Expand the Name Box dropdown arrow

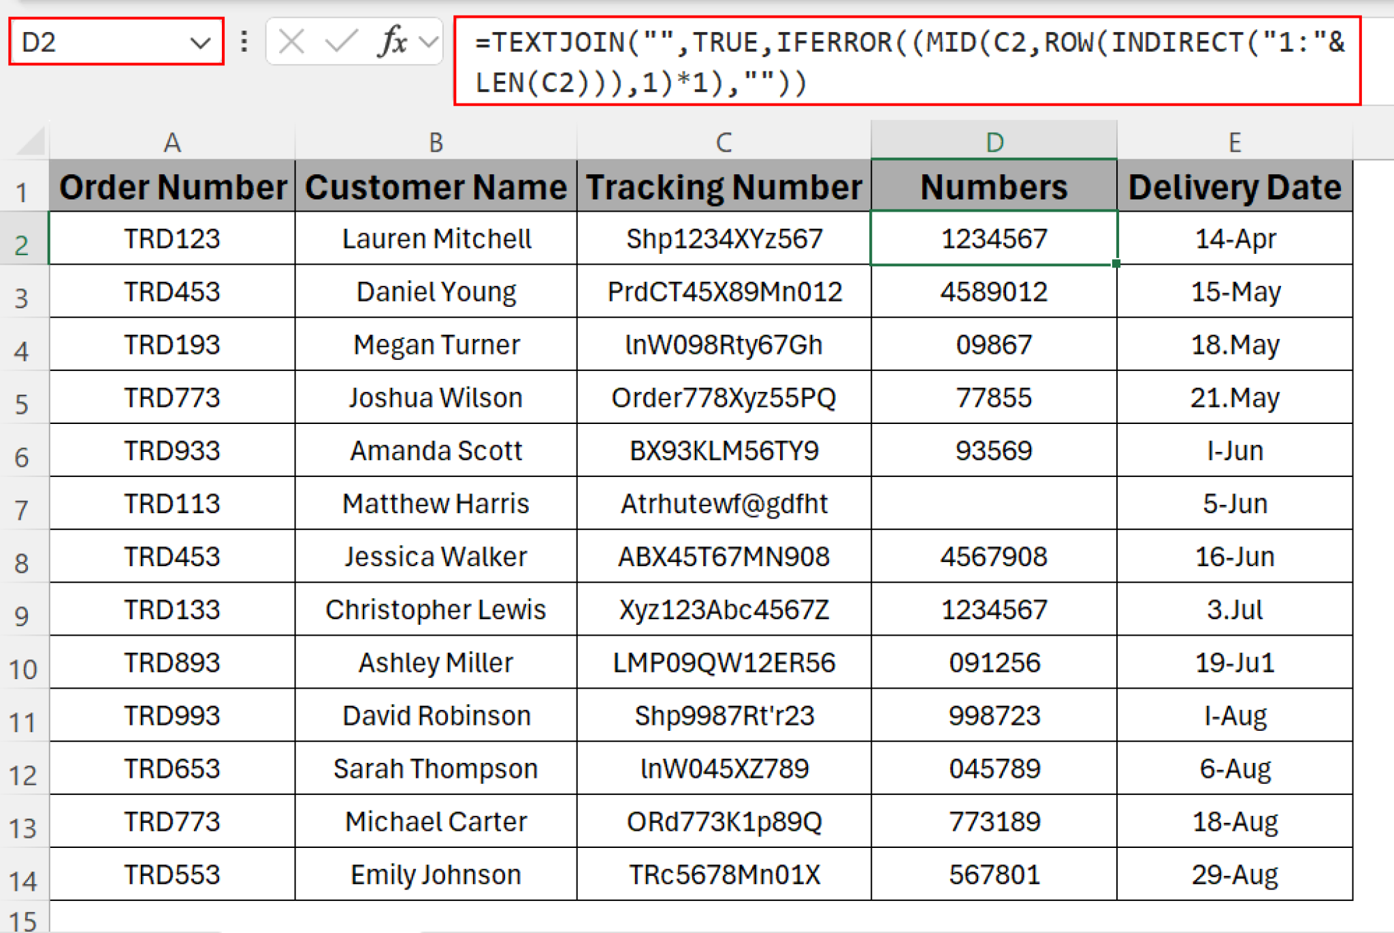[x=201, y=42]
